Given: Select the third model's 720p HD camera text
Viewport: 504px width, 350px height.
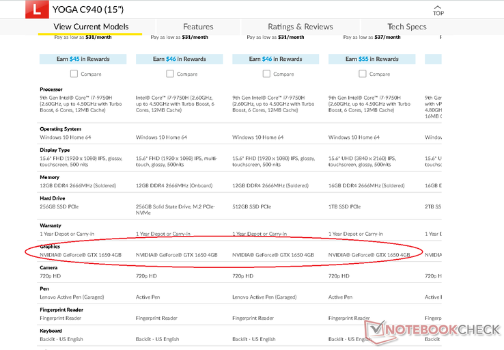Looking at the screenshot, I should click(x=243, y=276).
